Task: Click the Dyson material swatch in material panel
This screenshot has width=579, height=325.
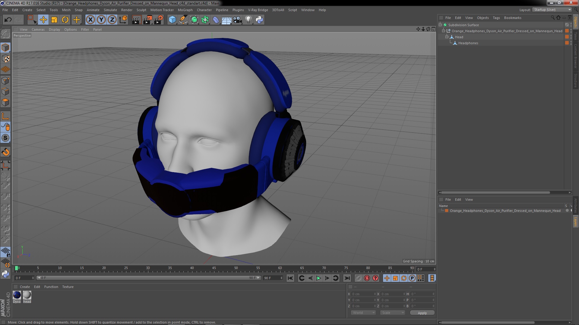Action: coord(17,295)
